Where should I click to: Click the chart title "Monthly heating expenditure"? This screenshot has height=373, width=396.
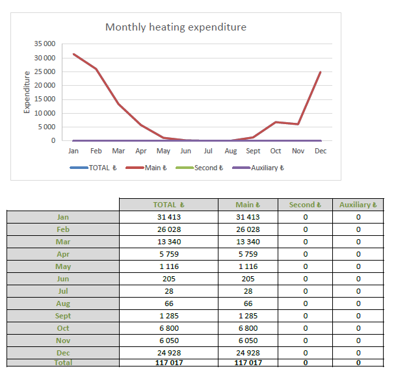pyautogui.click(x=176, y=27)
